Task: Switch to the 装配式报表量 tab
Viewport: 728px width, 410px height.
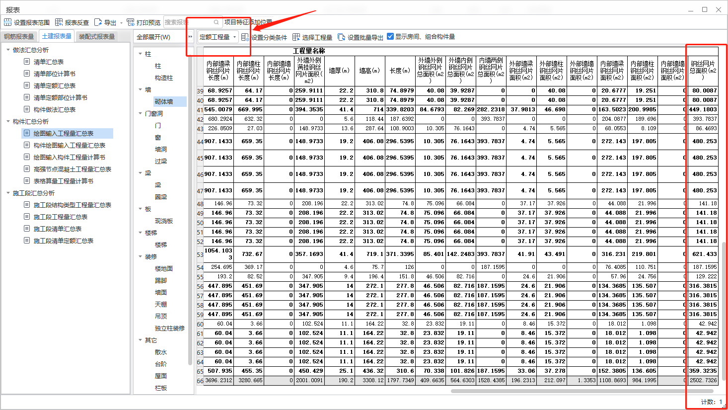Action: click(97, 37)
